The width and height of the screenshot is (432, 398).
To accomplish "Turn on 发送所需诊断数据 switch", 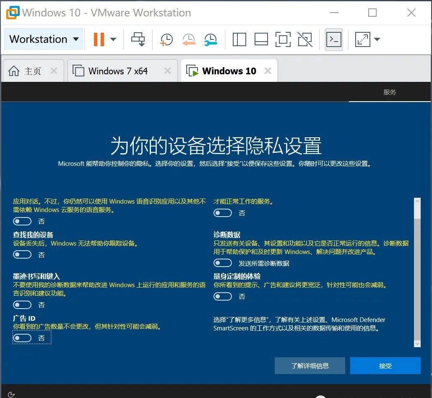I will (x=222, y=262).
